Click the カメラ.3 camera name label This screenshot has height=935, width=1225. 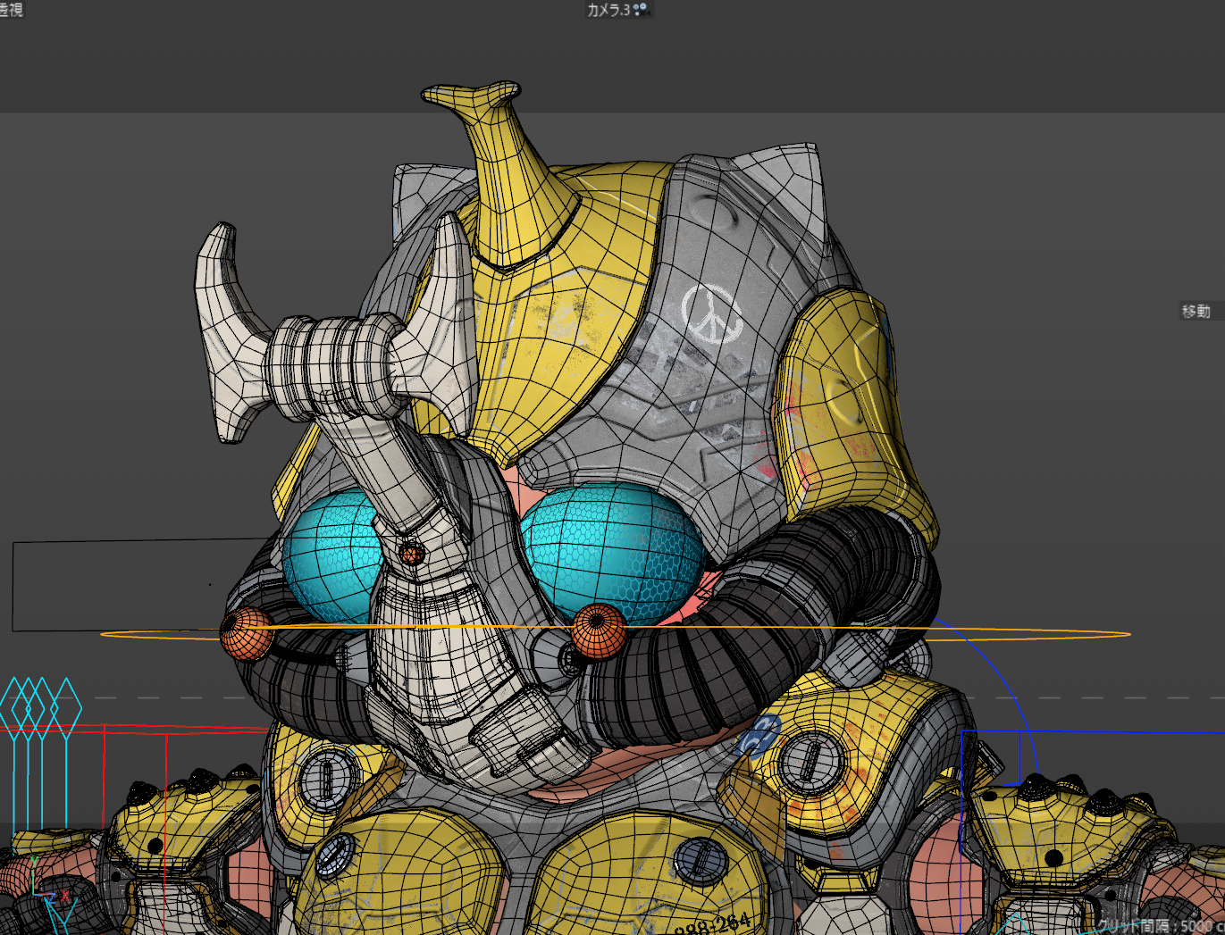(x=608, y=10)
